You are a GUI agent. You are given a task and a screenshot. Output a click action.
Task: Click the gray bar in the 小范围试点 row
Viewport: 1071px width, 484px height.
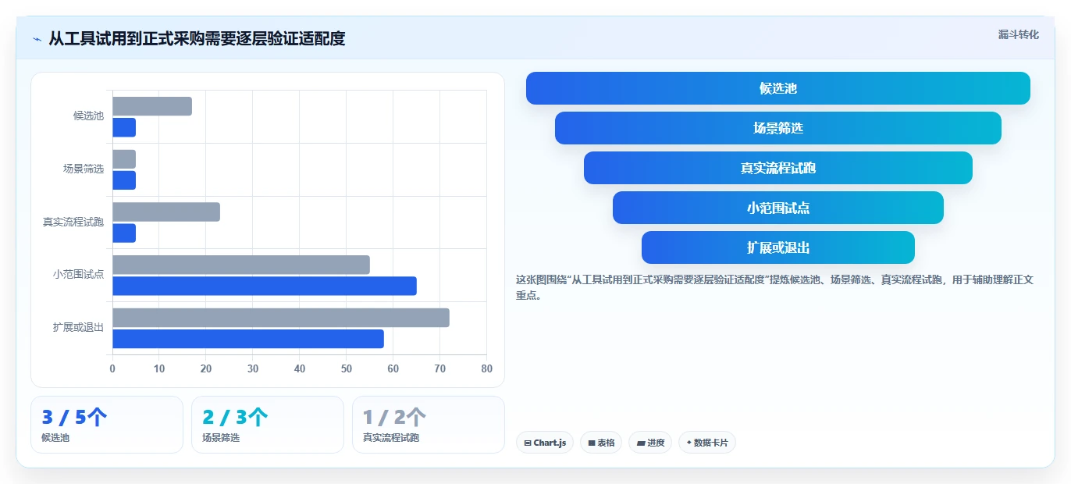tap(241, 265)
